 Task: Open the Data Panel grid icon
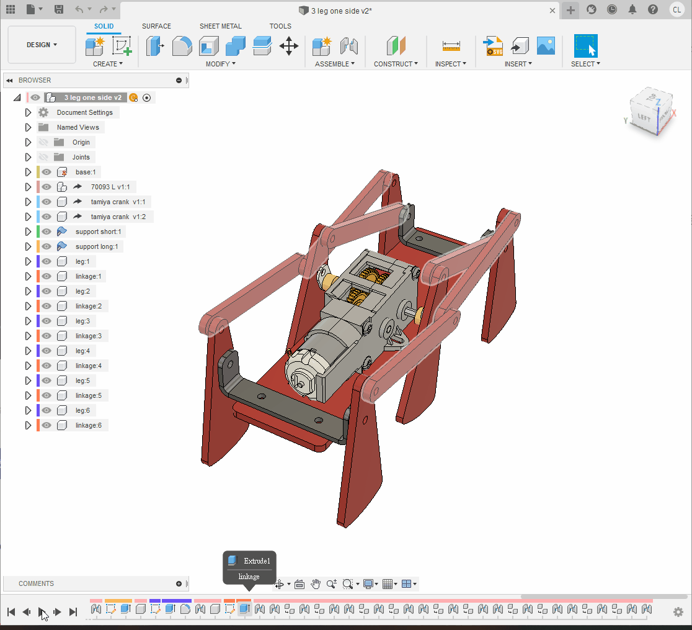point(11,9)
